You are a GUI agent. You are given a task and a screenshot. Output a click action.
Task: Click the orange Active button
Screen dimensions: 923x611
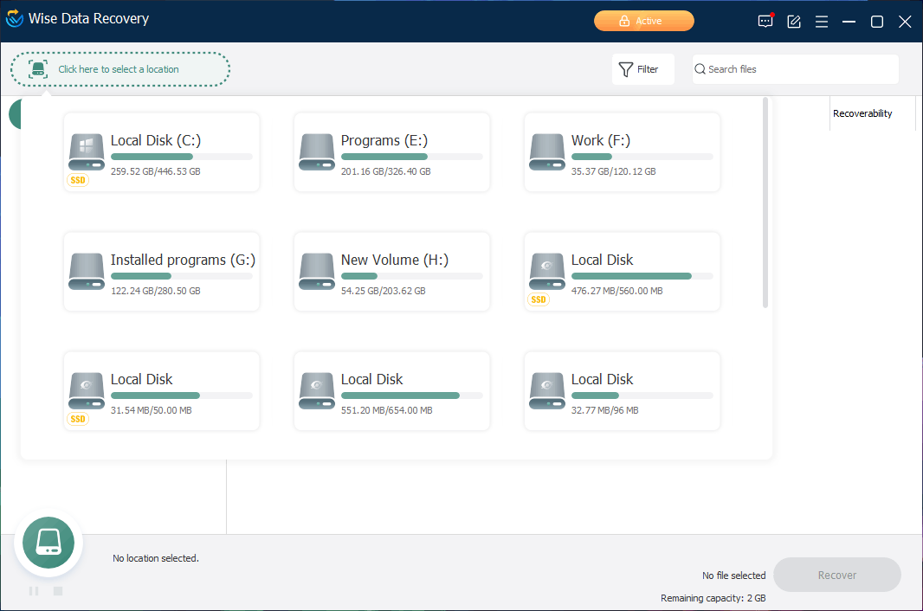click(x=644, y=21)
